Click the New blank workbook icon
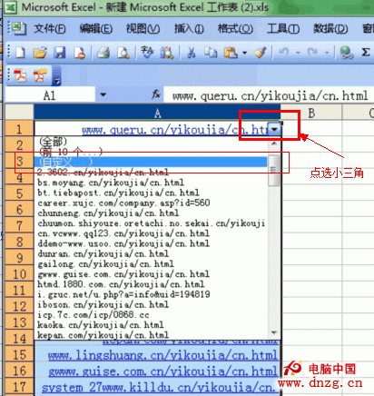 tap(20, 53)
